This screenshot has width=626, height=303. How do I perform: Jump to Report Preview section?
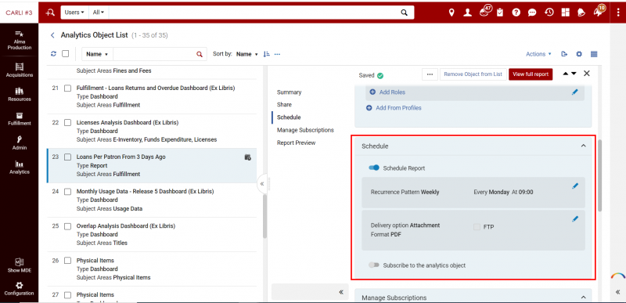(x=296, y=142)
